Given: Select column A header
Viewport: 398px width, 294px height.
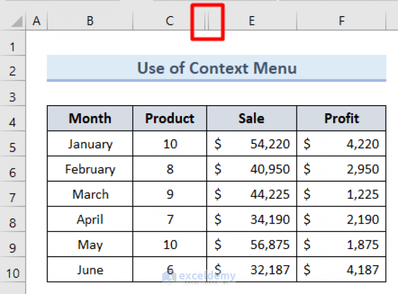Looking at the screenshot, I should click(x=37, y=21).
